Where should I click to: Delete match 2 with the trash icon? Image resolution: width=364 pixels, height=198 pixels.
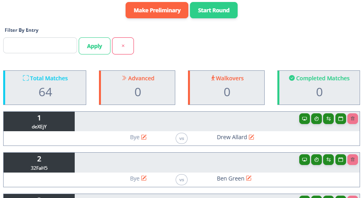(352, 160)
